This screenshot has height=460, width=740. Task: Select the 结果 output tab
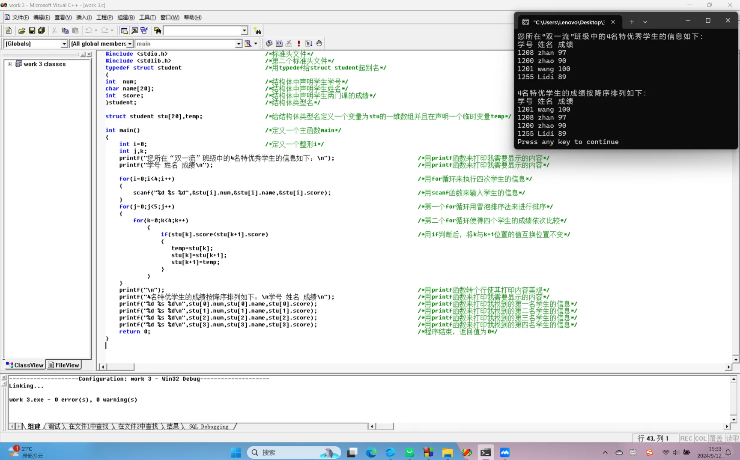pos(173,427)
